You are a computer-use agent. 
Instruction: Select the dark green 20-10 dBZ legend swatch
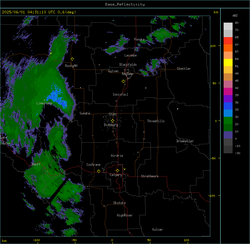[x=228, y=128]
